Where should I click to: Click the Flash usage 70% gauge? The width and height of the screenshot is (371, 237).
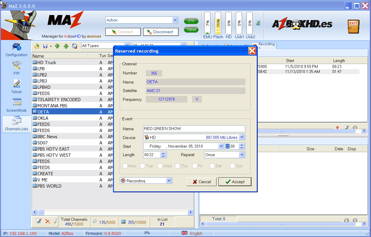(x=218, y=23)
